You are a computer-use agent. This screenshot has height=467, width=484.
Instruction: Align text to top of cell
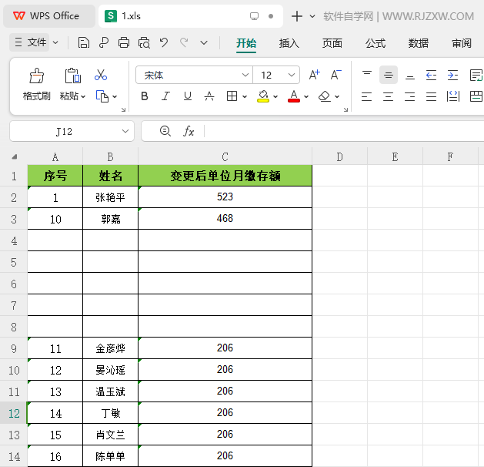pyautogui.click(x=367, y=75)
